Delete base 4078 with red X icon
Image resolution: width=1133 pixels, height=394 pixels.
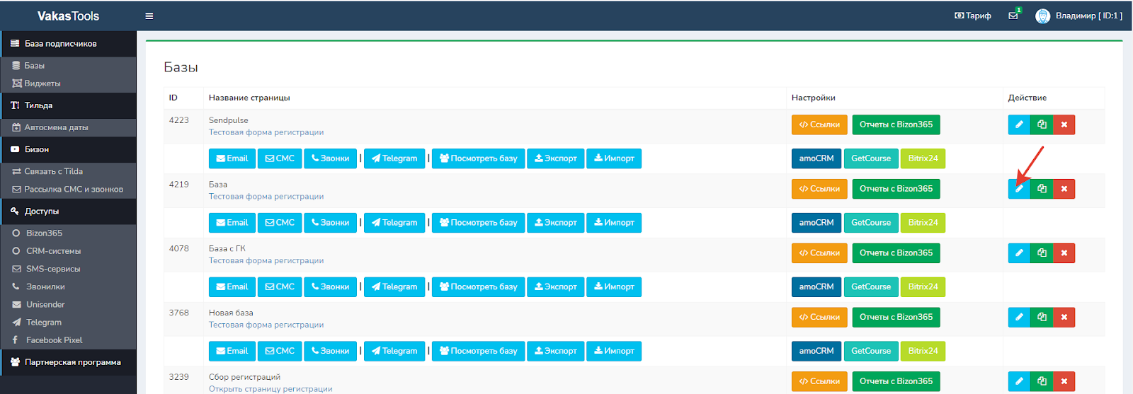[1064, 253]
